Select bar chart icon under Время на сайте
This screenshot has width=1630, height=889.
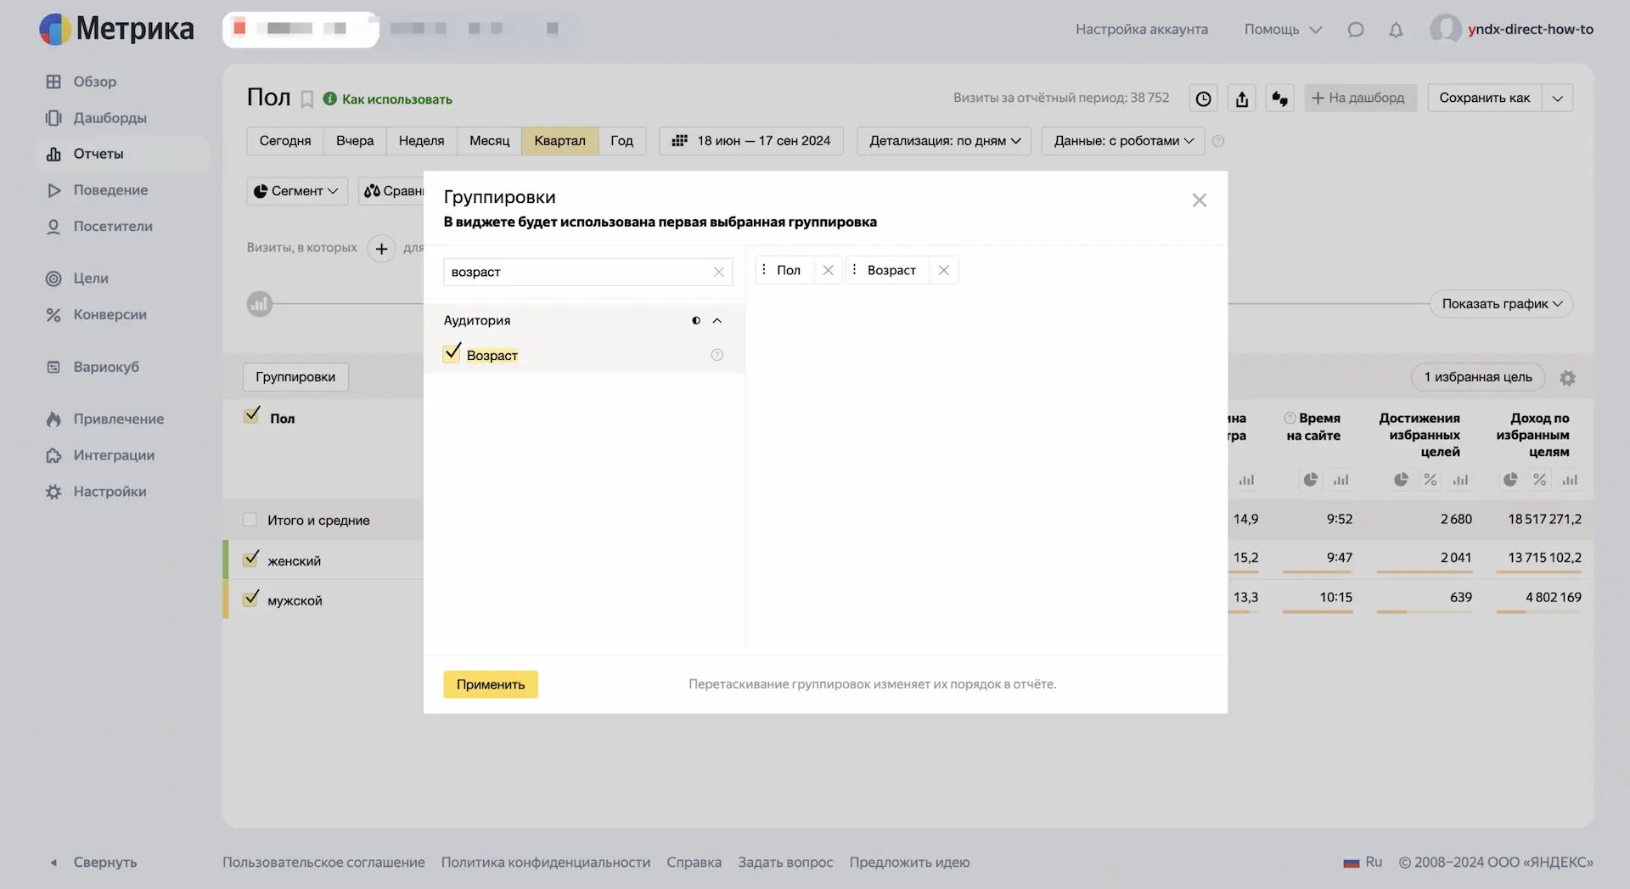click(1341, 480)
